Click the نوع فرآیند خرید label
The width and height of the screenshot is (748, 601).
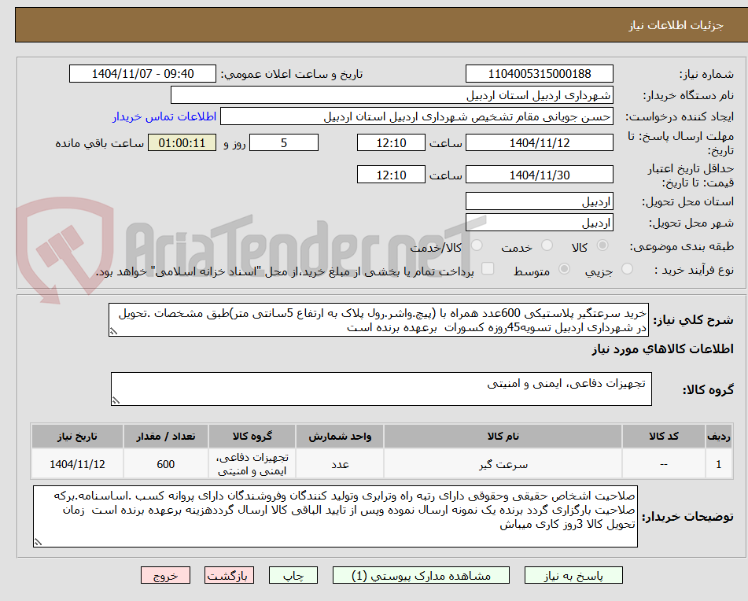point(694,270)
